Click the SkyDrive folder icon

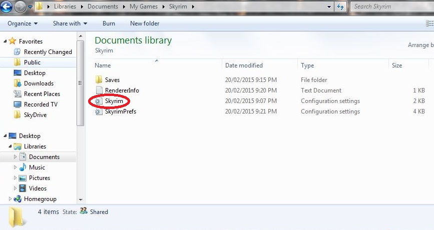coord(17,114)
